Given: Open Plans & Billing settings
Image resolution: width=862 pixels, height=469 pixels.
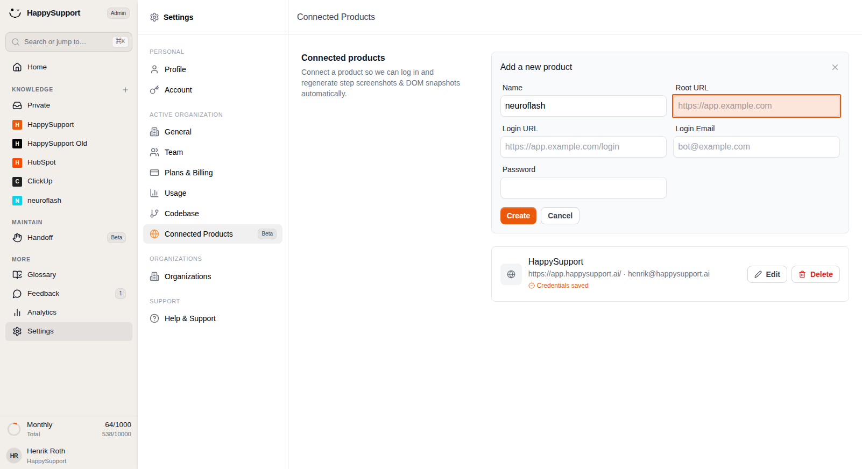Looking at the screenshot, I should [x=213, y=173].
